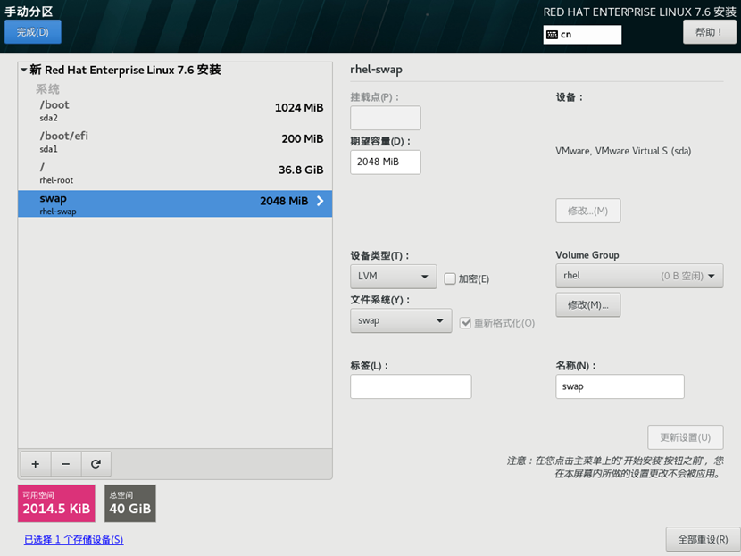Image resolution: width=741 pixels, height=556 pixels.
Task: Click the 挂载点(P) mount point field
Action: click(386, 118)
